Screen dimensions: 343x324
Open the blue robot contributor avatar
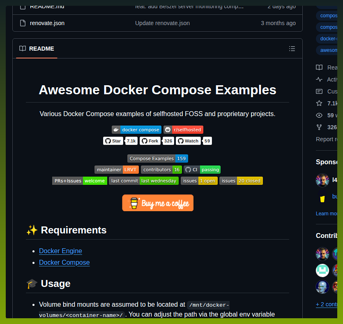[x=322, y=287]
